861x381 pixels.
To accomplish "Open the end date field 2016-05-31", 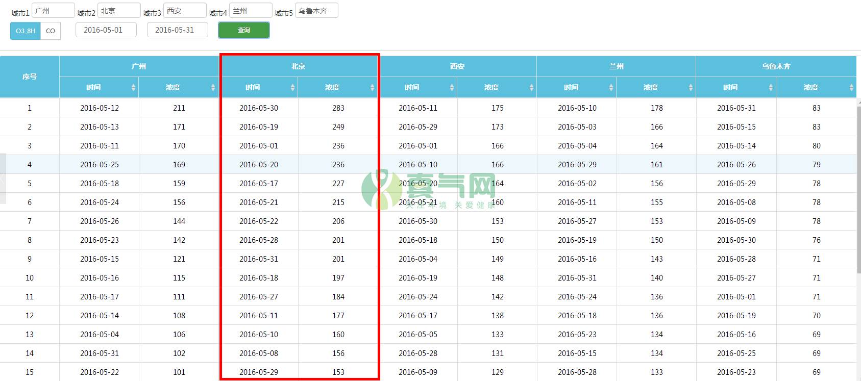I will 177,30.
